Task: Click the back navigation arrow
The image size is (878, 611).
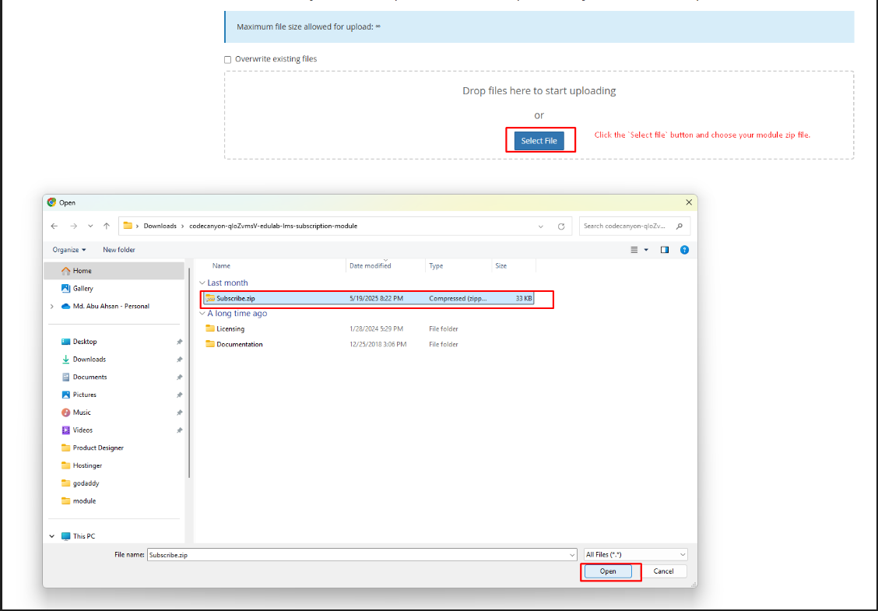Action: coord(54,226)
